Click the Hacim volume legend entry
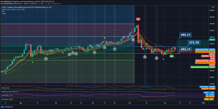The height and width of the screenshot is (109, 218). point(4,14)
